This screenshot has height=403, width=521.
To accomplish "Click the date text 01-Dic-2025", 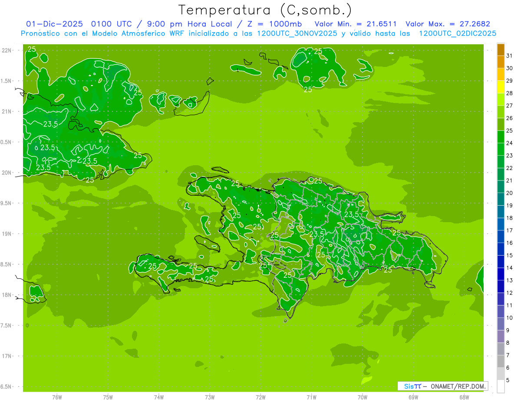I will tap(56, 24).
